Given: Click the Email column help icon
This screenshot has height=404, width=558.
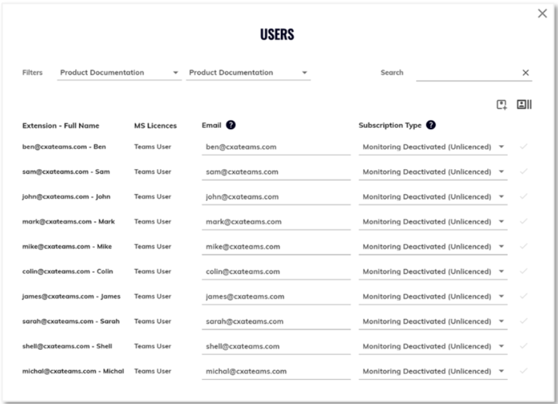Looking at the screenshot, I should click(x=231, y=125).
